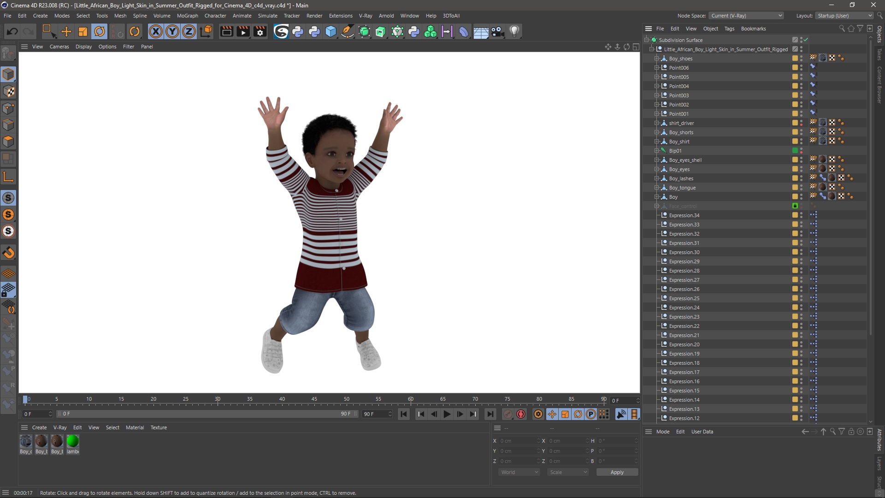This screenshot has height=498, width=885.
Task: Toggle Boy_shoes visibility dots
Action: pos(801,59)
